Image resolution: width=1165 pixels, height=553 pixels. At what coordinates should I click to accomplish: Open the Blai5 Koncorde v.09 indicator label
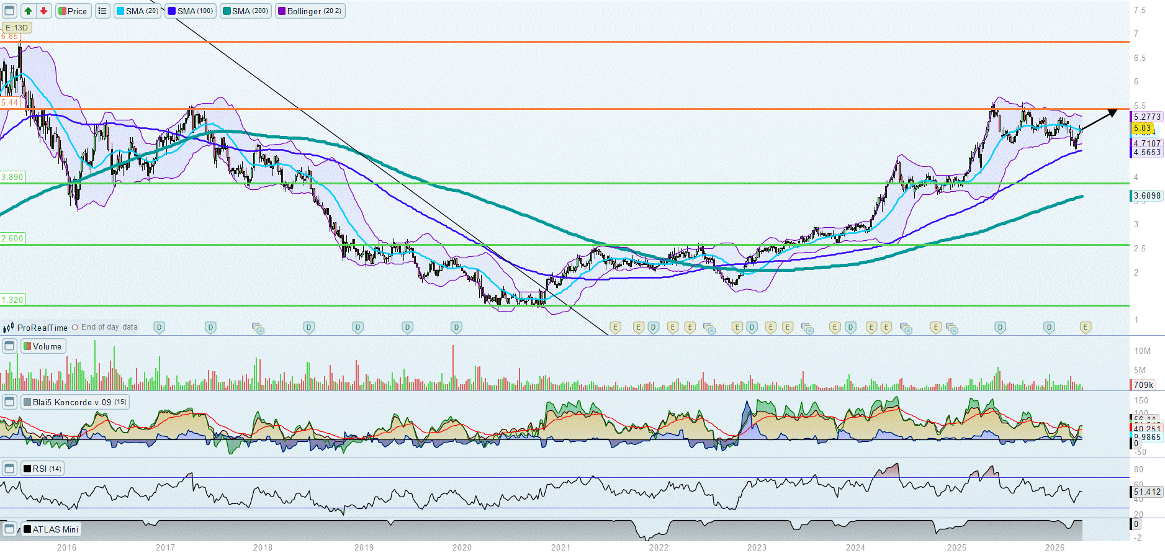pos(75,402)
